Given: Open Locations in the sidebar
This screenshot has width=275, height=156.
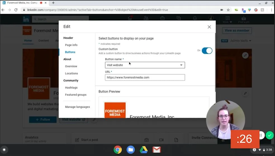Looking at the screenshot, I should coord(71,73).
